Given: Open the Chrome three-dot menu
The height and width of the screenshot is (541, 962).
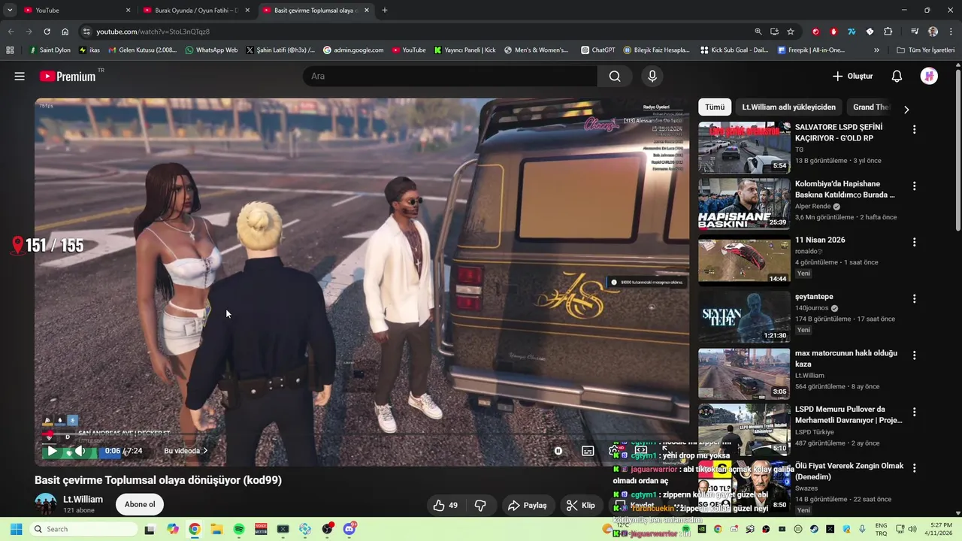Looking at the screenshot, I should 950,32.
